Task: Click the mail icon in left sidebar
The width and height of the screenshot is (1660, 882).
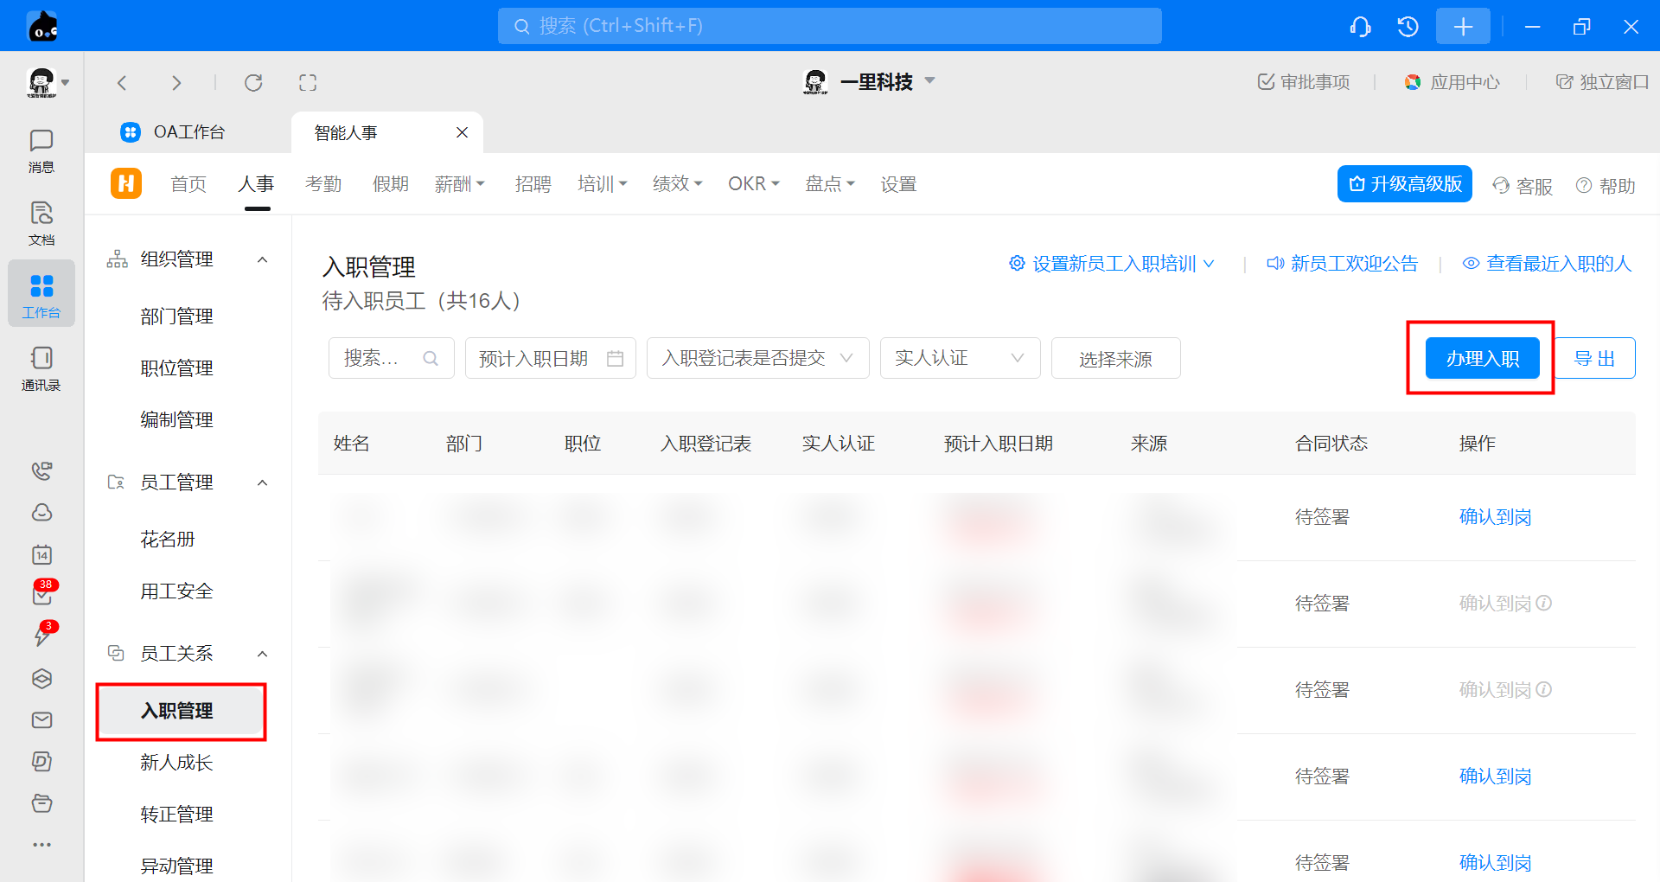Action: click(41, 720)
